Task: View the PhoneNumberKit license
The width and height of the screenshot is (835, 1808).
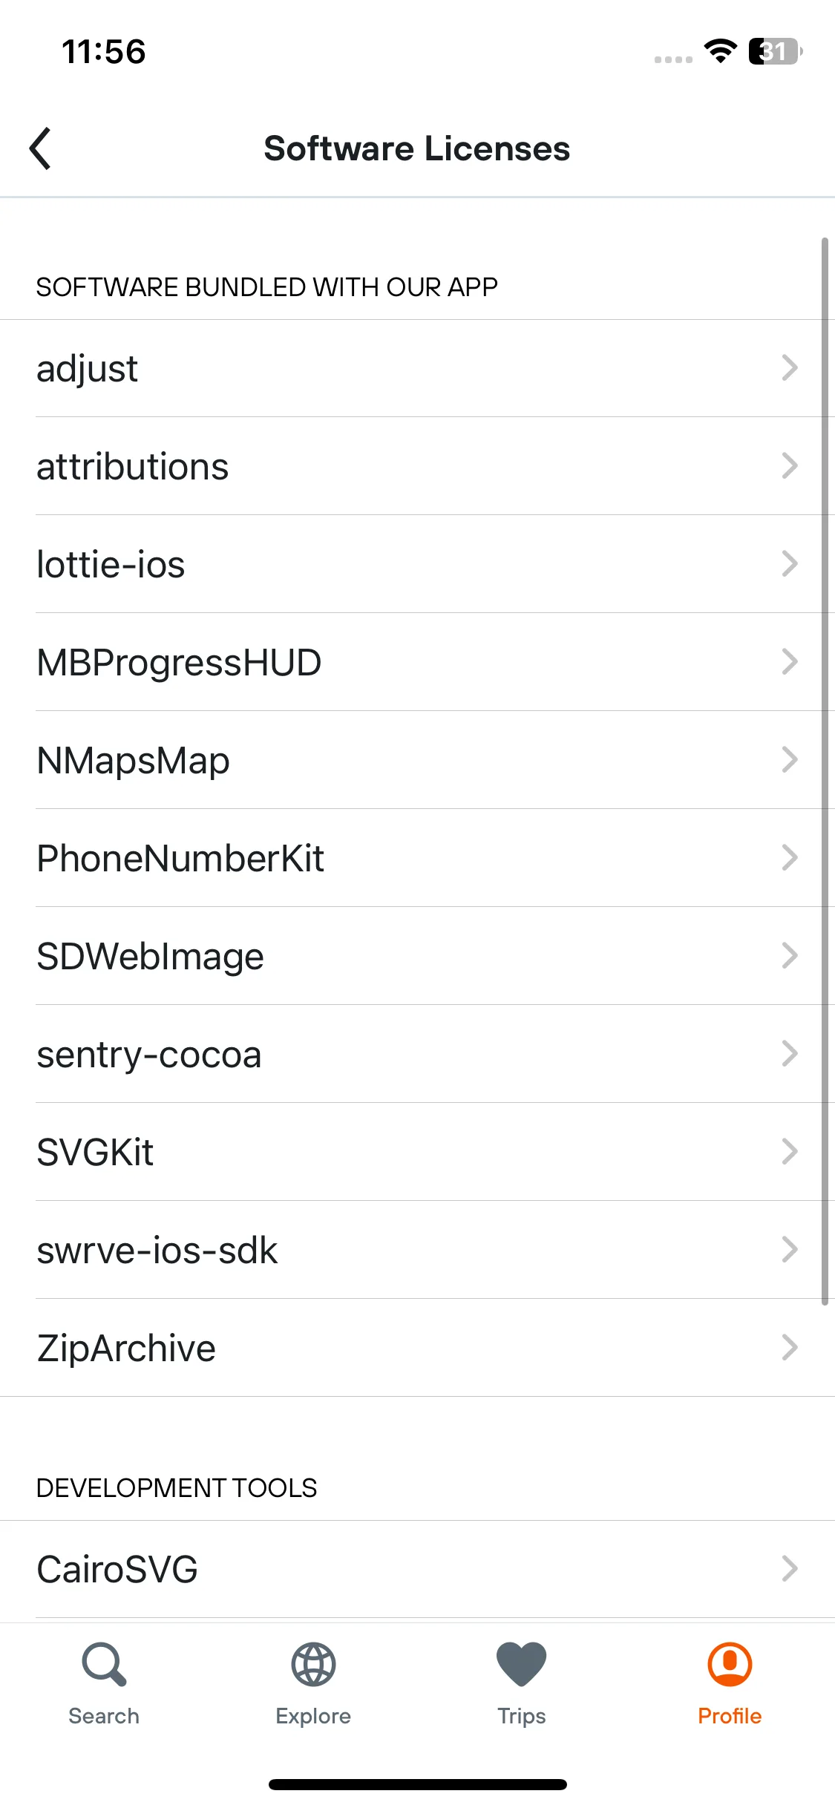Action: pyautogui.click(x=417, y=858)
